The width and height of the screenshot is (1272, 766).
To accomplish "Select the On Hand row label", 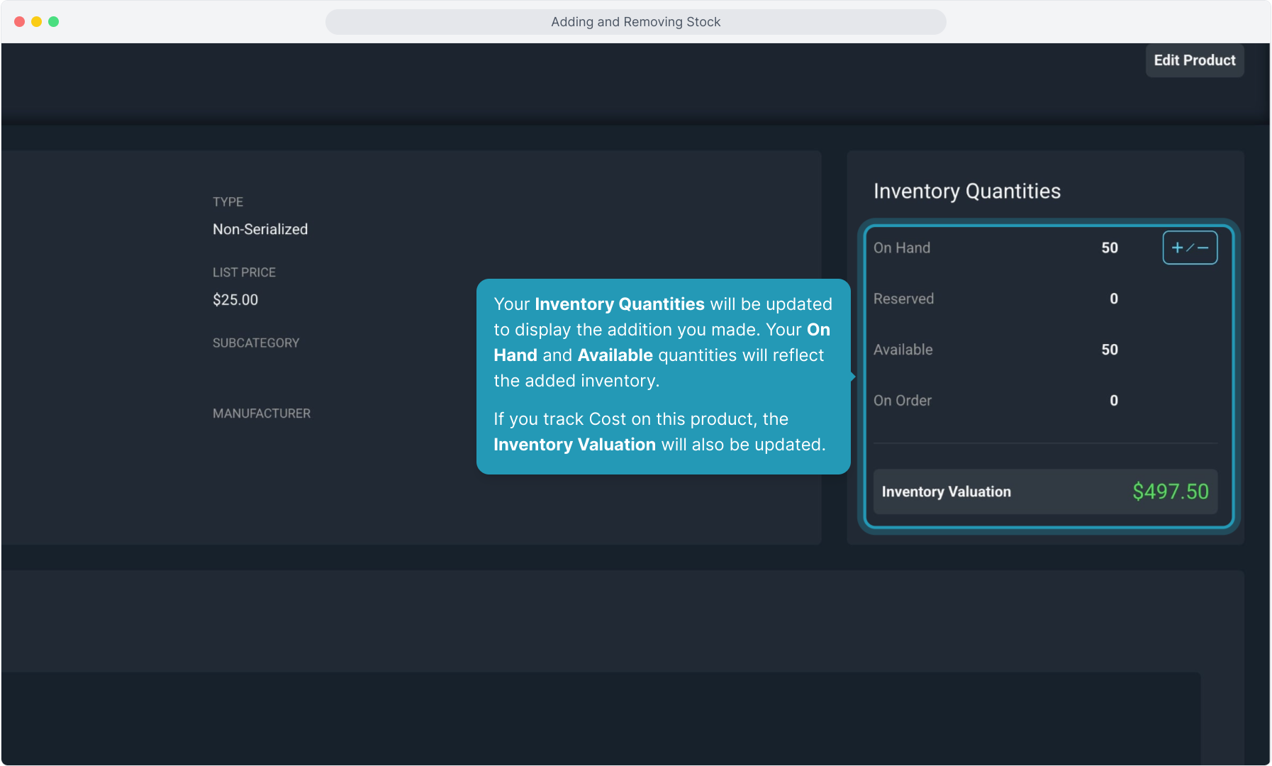I will click(901, 248).
